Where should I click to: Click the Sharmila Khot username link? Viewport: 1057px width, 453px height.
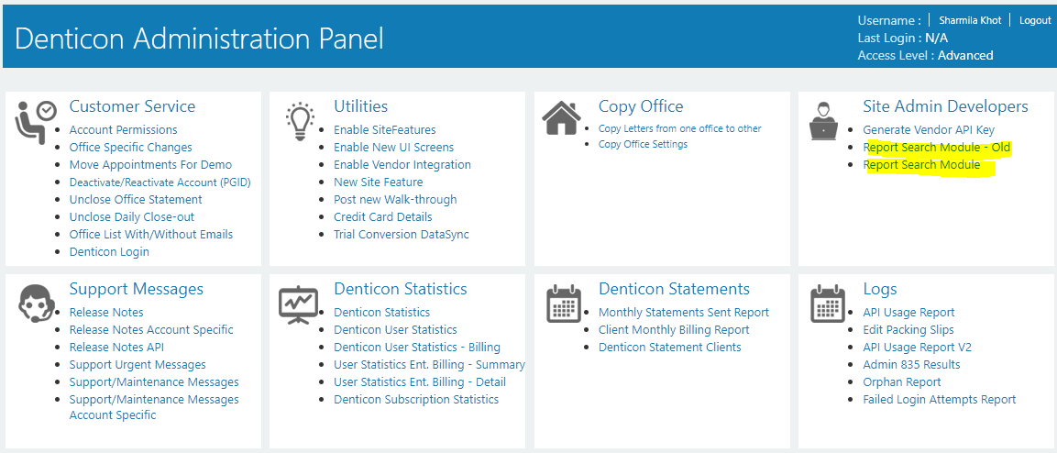pos(970,20)
